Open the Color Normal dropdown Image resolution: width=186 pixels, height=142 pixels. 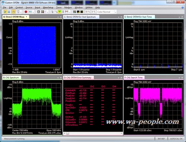click(106, 12)
